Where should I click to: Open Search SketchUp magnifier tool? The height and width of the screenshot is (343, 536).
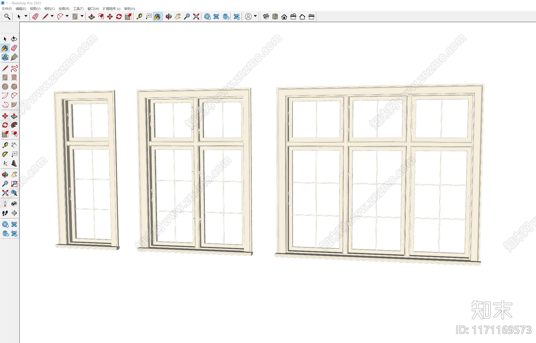point(7,16)
